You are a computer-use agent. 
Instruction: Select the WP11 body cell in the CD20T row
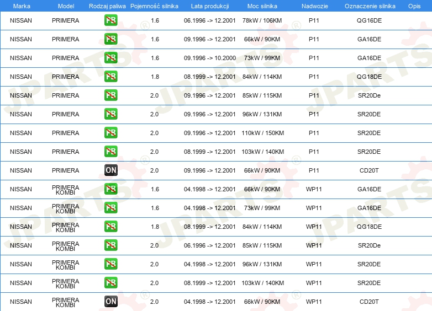click(314, 302)
